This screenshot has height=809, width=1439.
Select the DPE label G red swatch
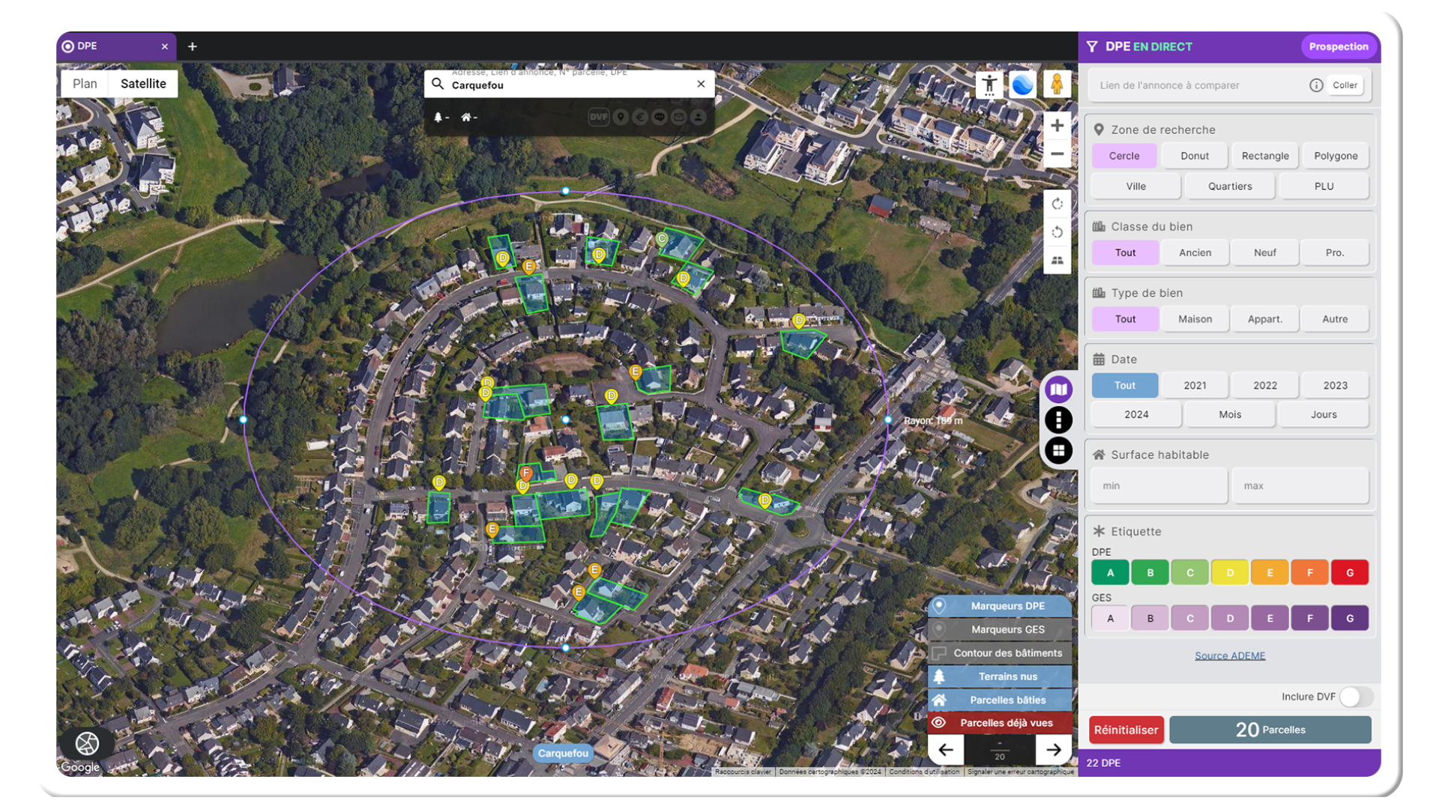(1349, 573)
